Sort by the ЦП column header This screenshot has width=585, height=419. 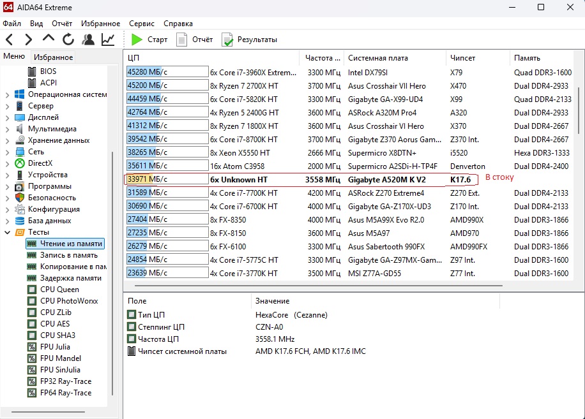click(212, 58)
